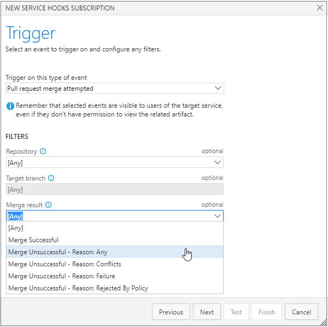Viewport: 328px width, 327px height.
Task: Open the Repository filter dropdown
Action: [x=115, y=162]
